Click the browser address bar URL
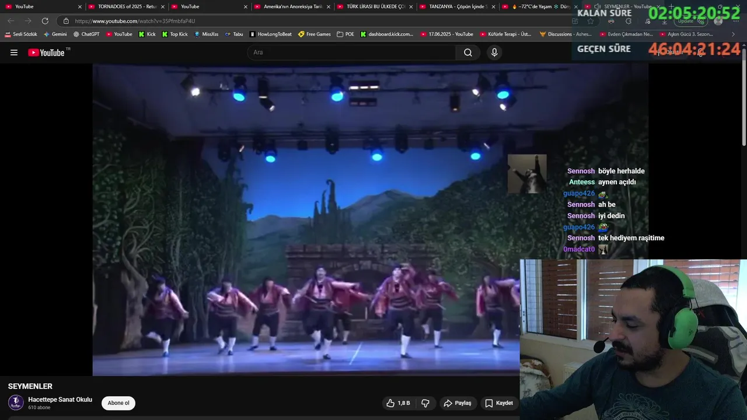The width and height of the screenshot is (747, 420). coord(135,21)
